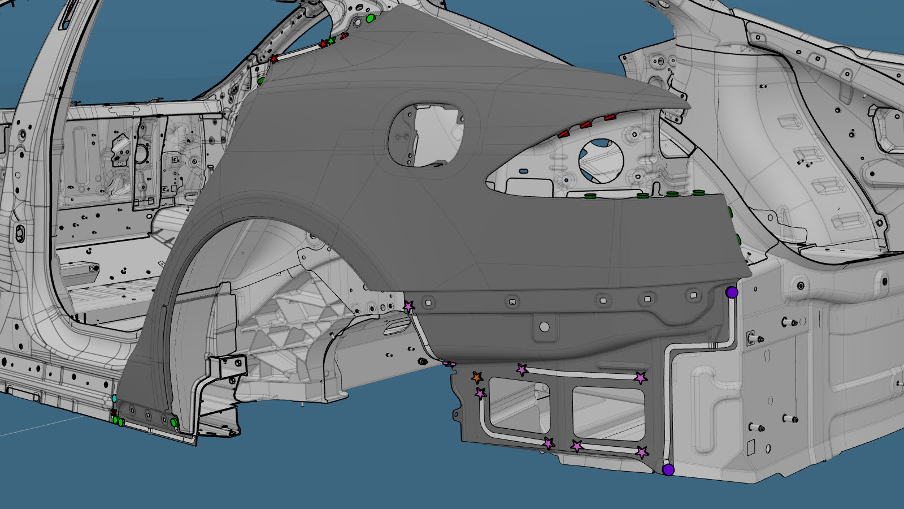
Task: Select the pink star directly below orange star
Action: [x=480, y=393]
